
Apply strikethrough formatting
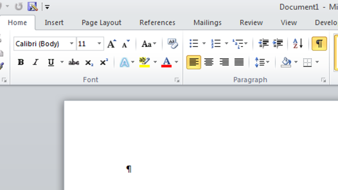74,62
